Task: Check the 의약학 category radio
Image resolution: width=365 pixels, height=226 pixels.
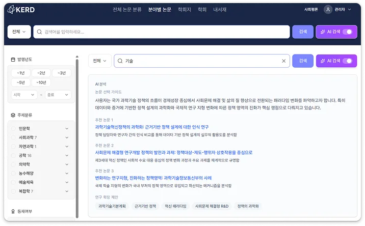Action: click(x=13, y=164)
